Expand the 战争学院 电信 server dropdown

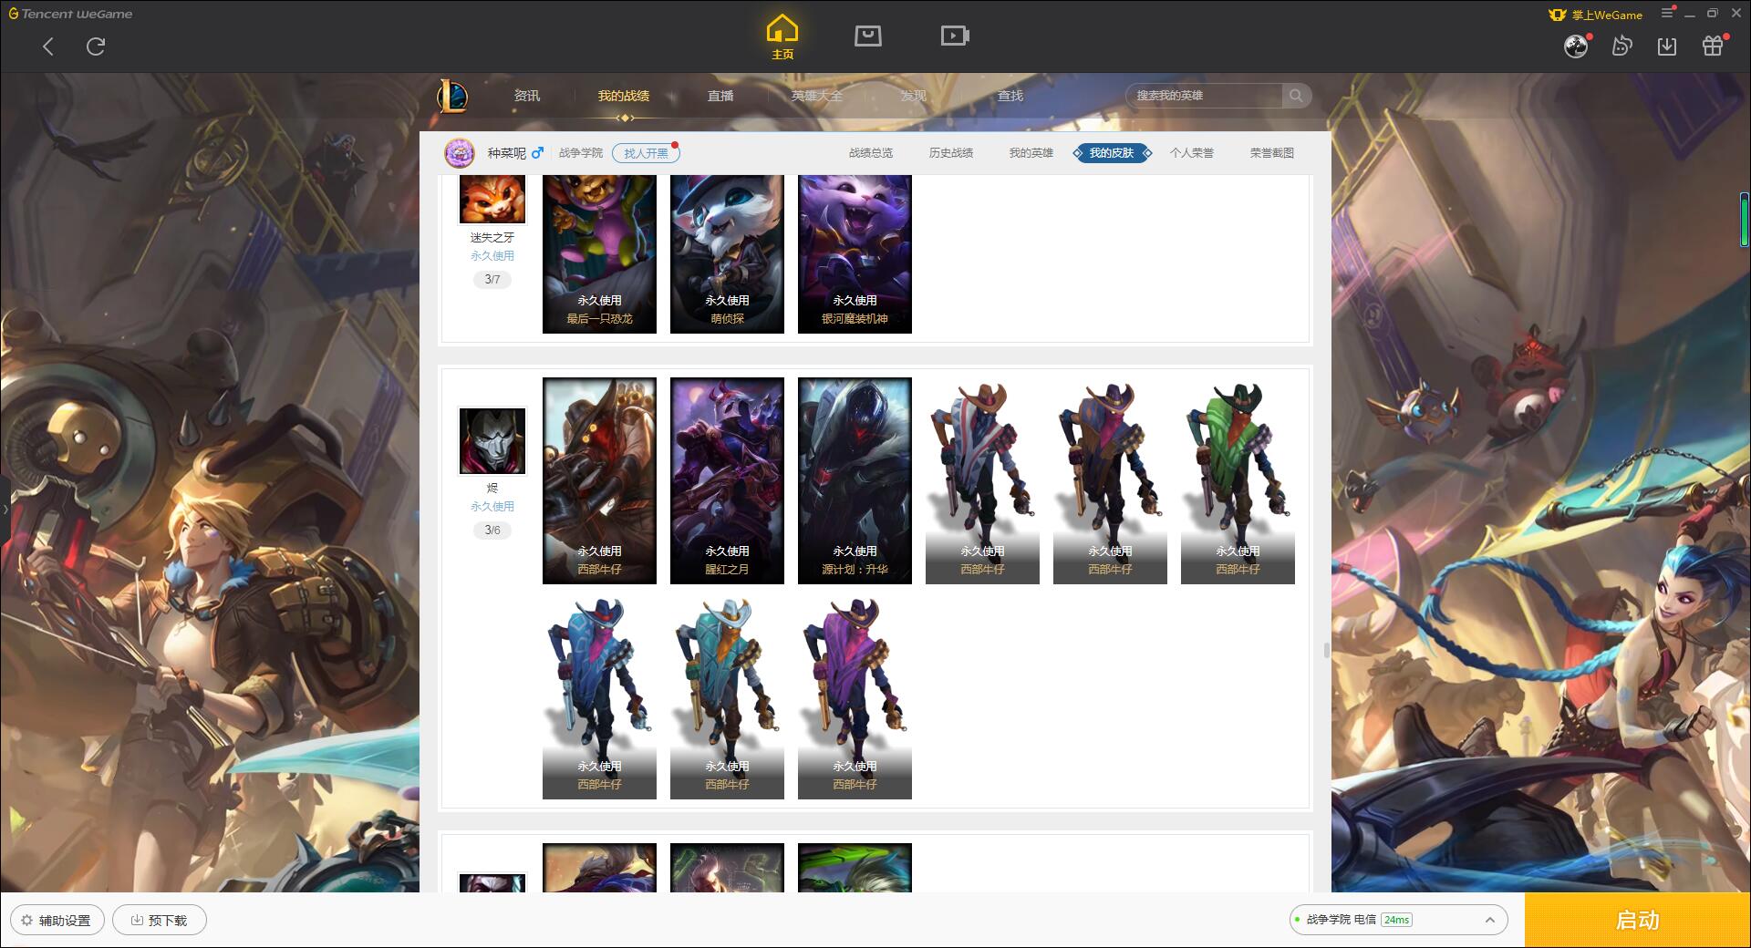click(1397, 920)
